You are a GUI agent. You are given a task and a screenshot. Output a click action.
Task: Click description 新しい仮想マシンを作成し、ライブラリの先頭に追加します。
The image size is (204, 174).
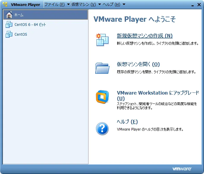click(x=158, y=43)
